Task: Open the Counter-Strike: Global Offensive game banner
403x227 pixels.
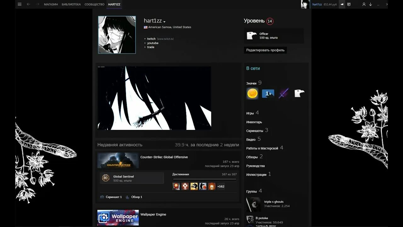Action: click(118, 161)
